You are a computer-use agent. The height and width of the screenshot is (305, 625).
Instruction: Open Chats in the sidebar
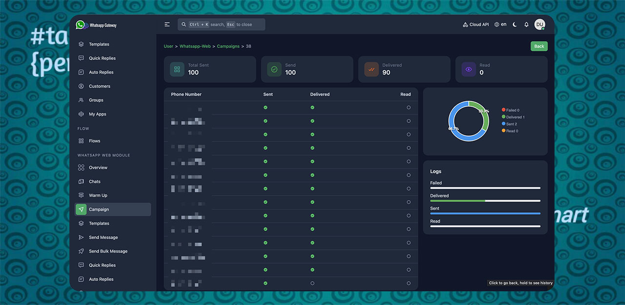point(95,182)
